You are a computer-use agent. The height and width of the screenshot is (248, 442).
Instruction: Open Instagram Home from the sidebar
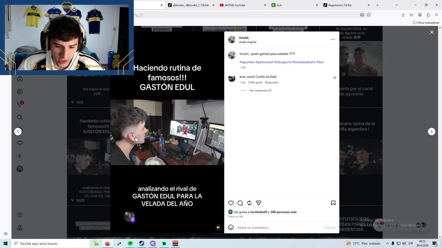tap(20, 79)
